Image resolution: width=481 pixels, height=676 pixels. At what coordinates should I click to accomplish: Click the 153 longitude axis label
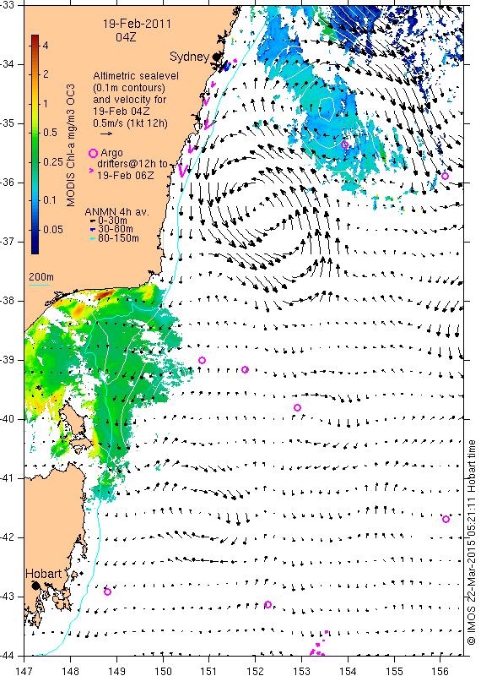301,671
